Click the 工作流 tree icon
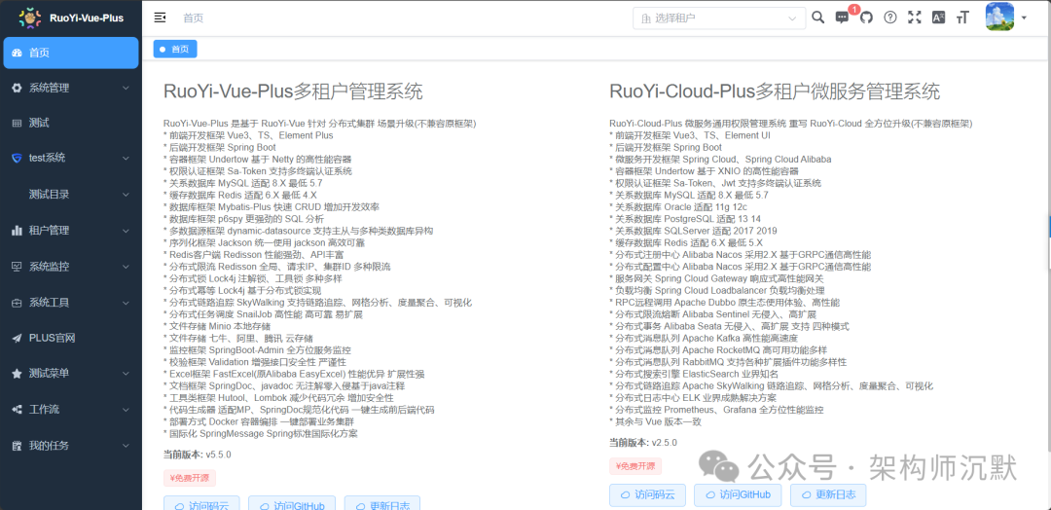Screen dimensions: 1051x510 tap(17, 410)
